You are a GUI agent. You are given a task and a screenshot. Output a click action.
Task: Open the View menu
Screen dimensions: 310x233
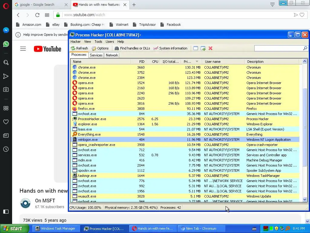87,42
